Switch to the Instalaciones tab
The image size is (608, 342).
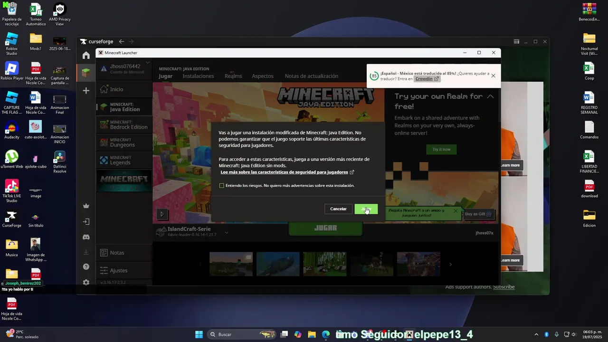click(x=198, y=76)
